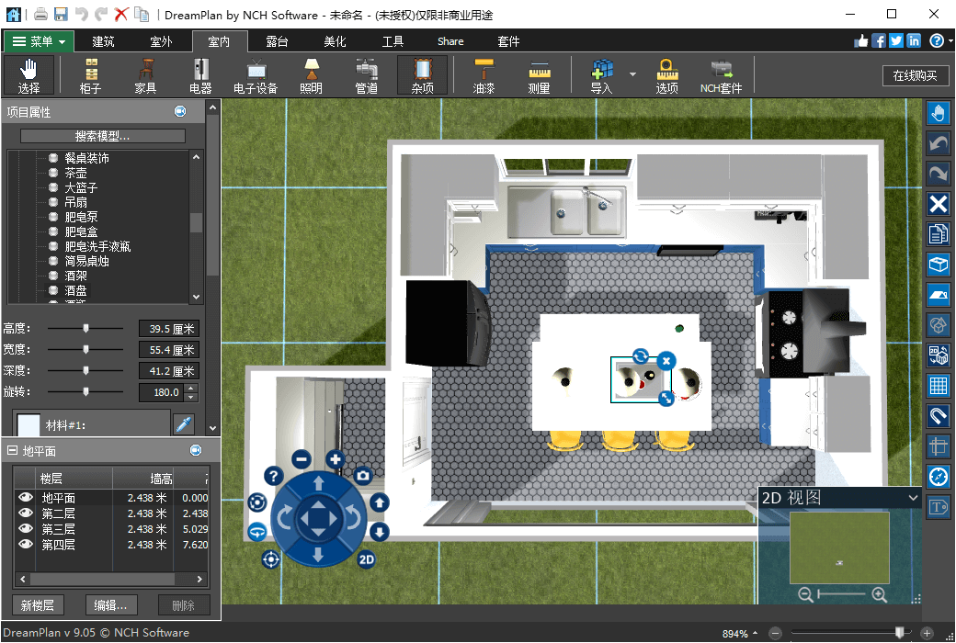This screenshot has width=956, height=643.
Task: Toggle visibility of 第二层 floor
Action: (x=26, y=513)
